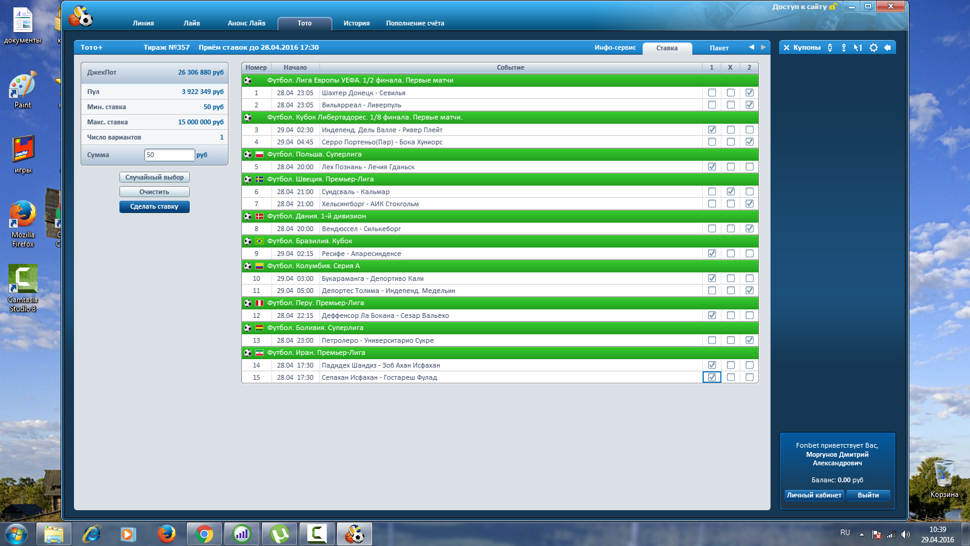Uncheck outcome 1 for Индепенд. Дель Валле - Ривер Плейт
Viewport: 970px width, 546px height.
712,130
